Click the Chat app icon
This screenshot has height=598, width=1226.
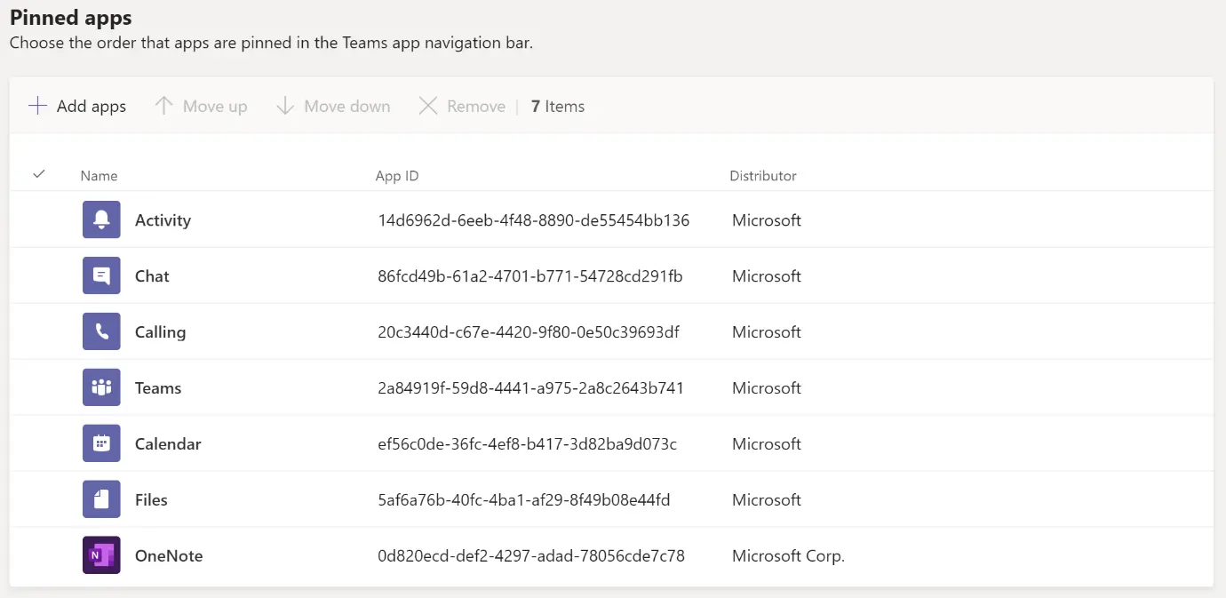[x=101, y=275]
